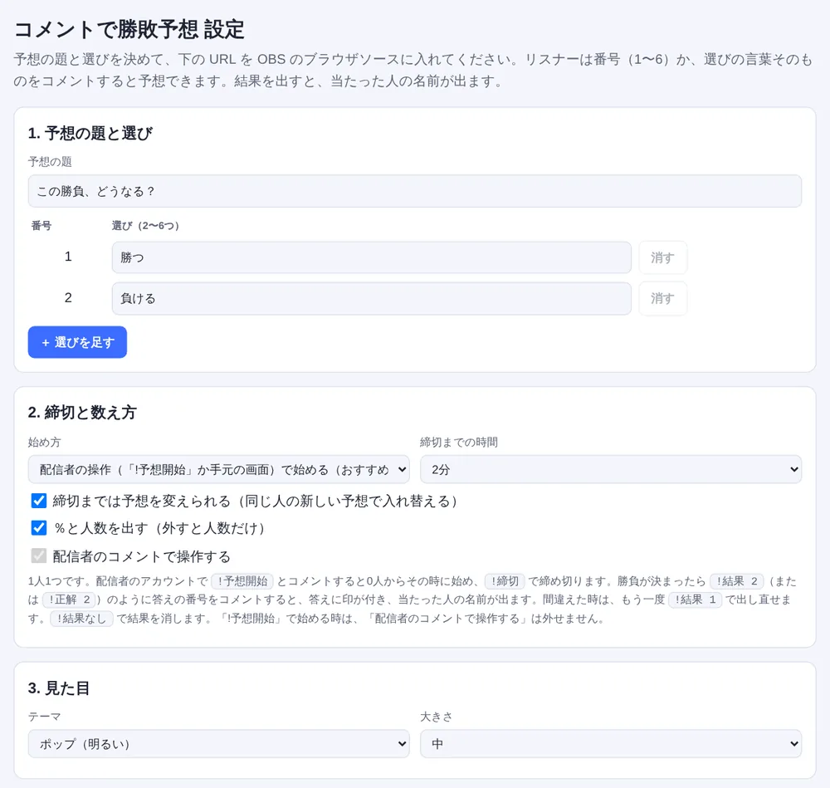Screen dimensions: 830x788
Task: Click the 選び（2〜6つ）column label
Action: [145, 226]
